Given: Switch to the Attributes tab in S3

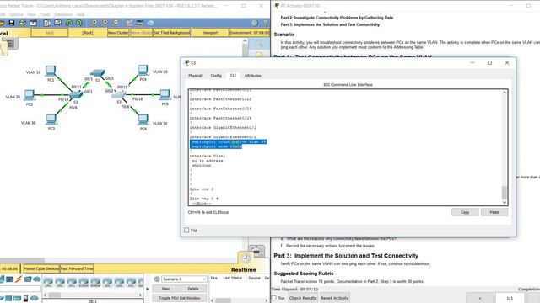Looking at the screenshot, I should (253, 76).
